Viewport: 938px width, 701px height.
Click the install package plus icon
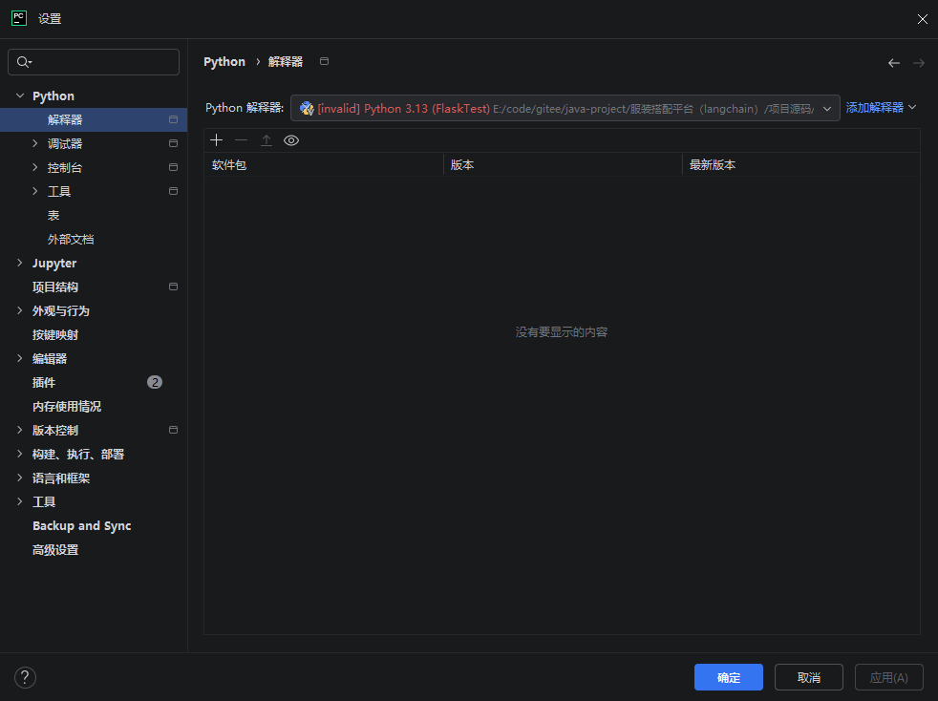click(217, 140)
